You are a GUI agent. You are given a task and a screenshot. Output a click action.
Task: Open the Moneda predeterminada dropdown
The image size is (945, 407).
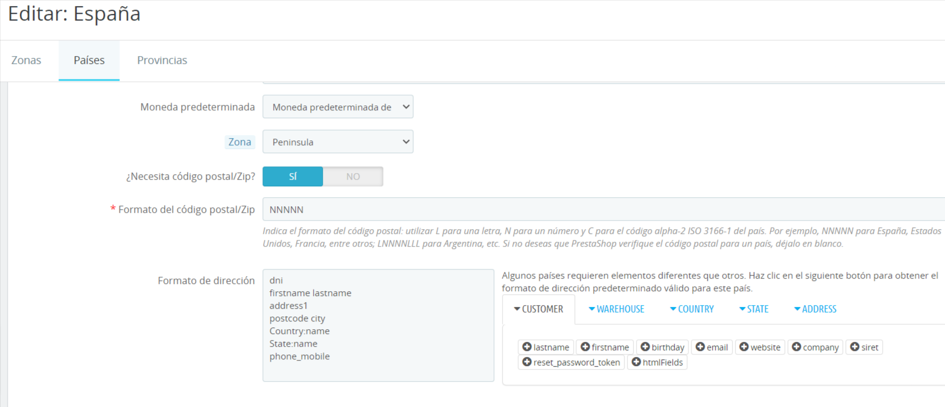[x=338, y=107]
